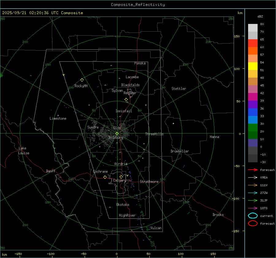Select the orange 111V arrow icon
Screen dimensions: 276x258
[253, 185]
